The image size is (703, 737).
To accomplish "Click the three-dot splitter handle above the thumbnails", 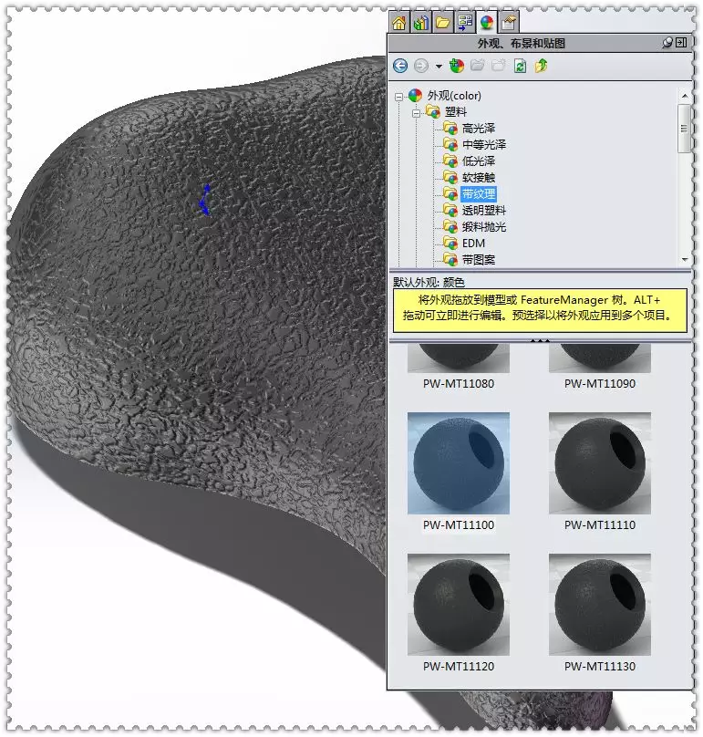I will point(540,340).
